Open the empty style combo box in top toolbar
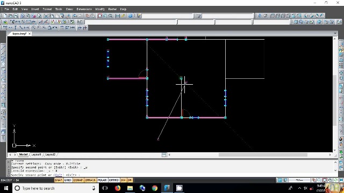Screen dimensions: 344x193 point(168,16)
